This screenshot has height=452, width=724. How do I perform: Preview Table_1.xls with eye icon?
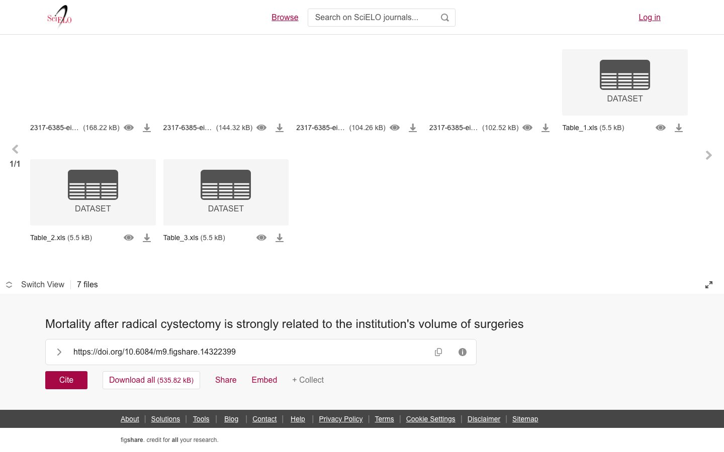click(x=661, y=128)
